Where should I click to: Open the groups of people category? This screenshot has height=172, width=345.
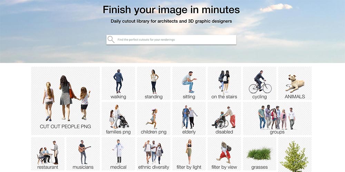coord(277,118)
